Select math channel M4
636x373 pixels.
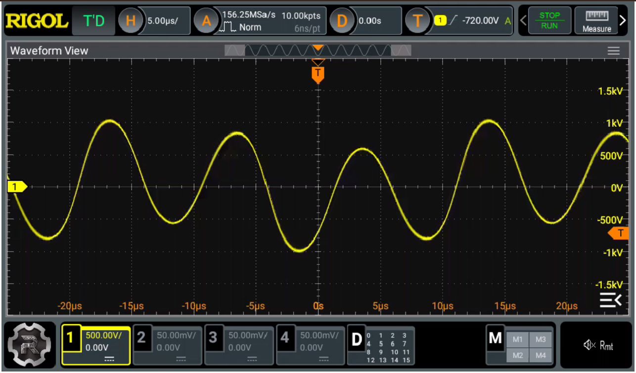click(x=540, y=355)
